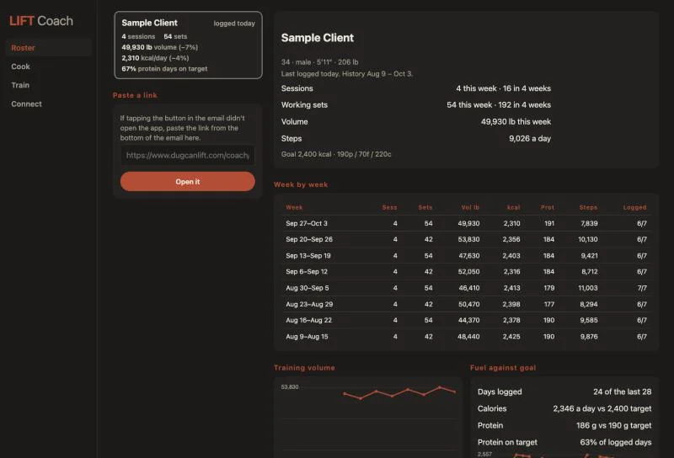The width and height of the screenshot is (674, 458).
Task: Click the '63% of logged days' value
Action: click(x=616, y=442)
